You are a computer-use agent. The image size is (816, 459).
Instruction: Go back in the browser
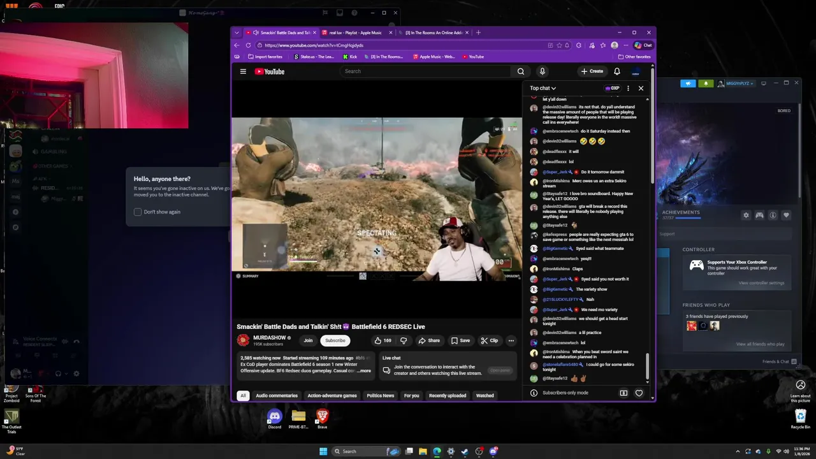[237, 45]
